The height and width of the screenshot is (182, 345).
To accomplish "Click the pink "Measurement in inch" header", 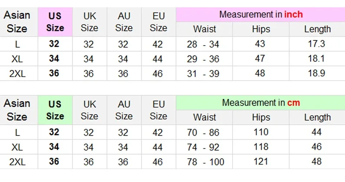I will (260, 14).
